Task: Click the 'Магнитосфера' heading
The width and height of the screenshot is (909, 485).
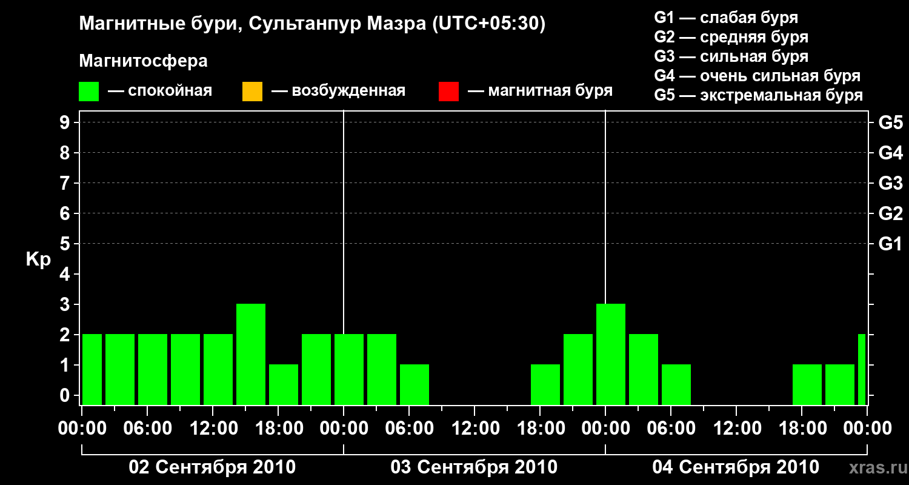Action: click(143, 61)
